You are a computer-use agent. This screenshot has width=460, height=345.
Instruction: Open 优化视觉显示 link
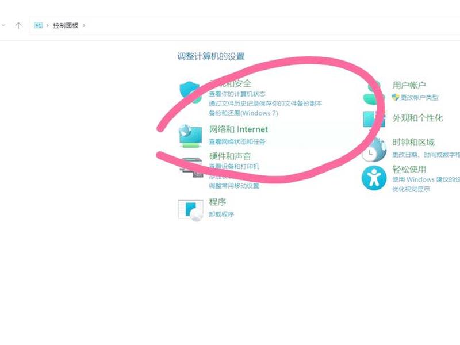click(x=411, y=189)
